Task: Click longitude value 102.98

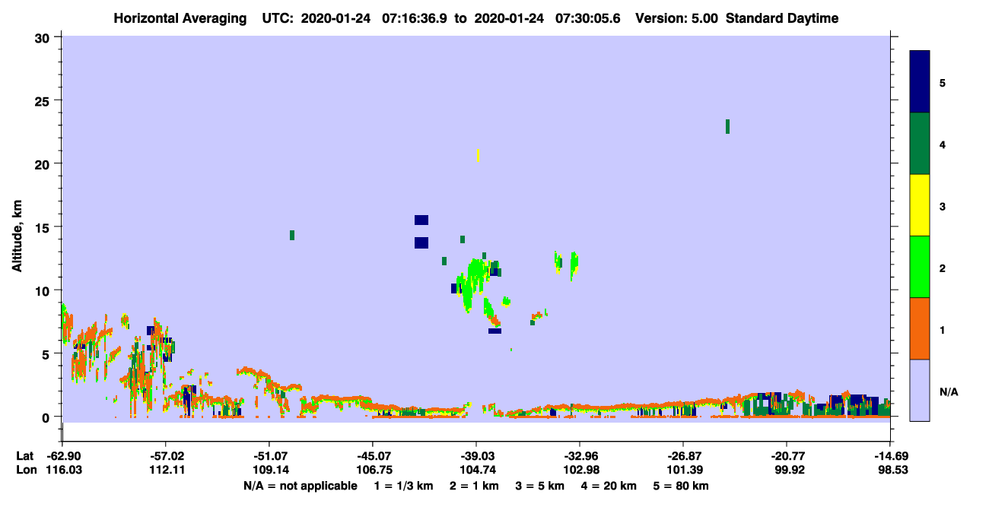Action: [580, 470]
